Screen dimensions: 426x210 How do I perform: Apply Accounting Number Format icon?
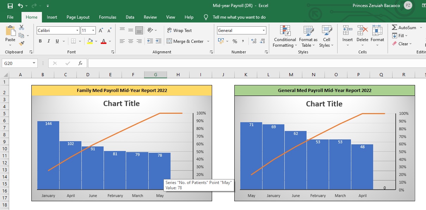pos(221,41)
